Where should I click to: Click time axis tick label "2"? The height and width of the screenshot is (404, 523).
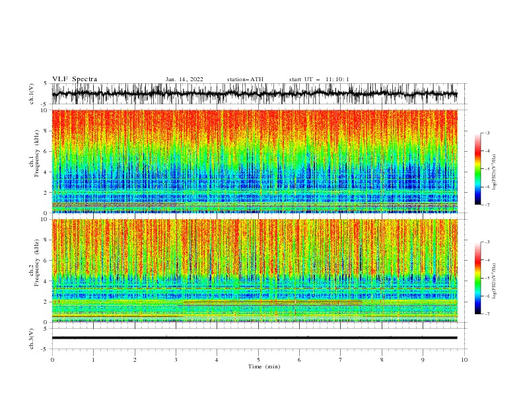click(x=135, y=360)
